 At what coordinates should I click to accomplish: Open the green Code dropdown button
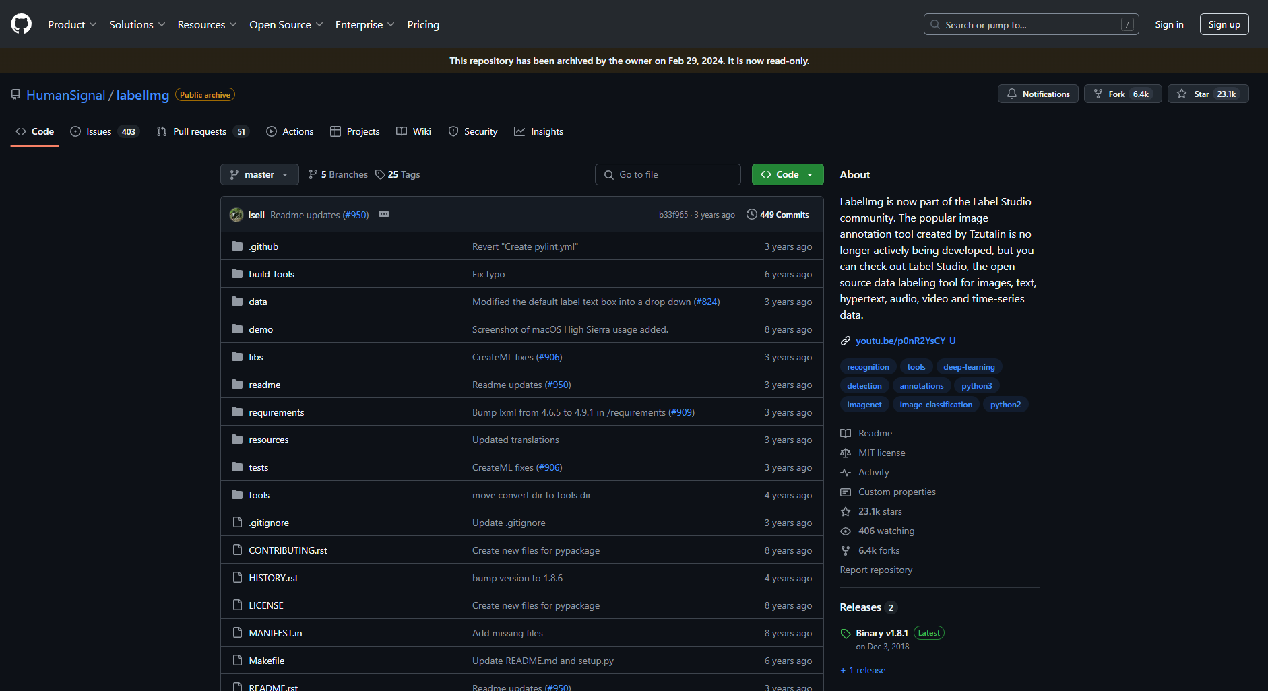788,174
